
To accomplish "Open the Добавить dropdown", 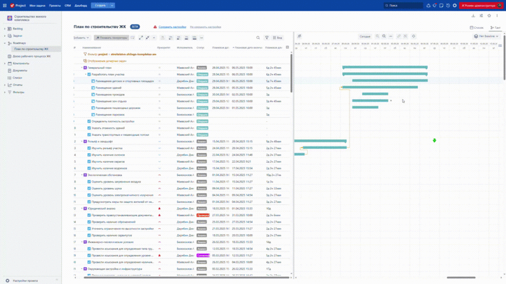I will (81, 38).
